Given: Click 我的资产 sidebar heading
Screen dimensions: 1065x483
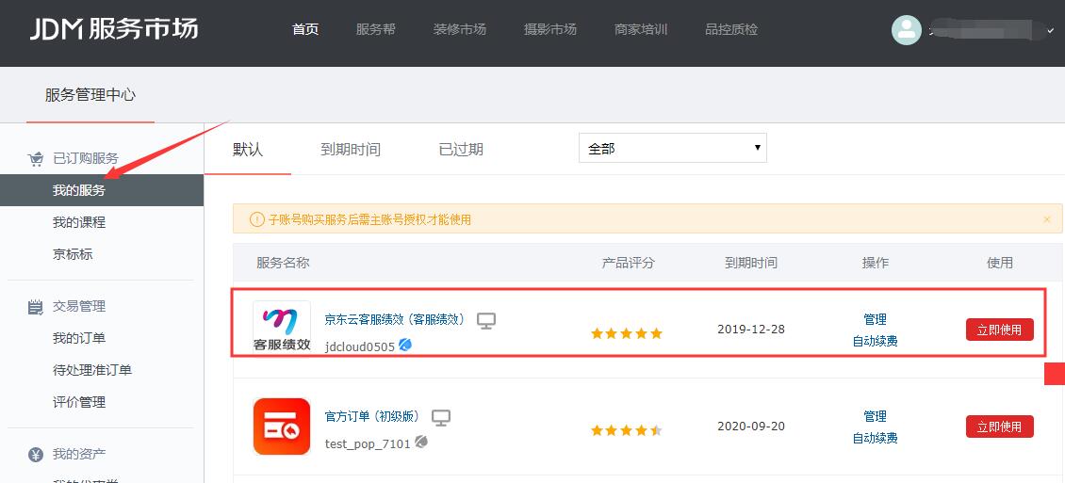Looking at the screenshot, I should pyautogui.click(x=79, y=454).
